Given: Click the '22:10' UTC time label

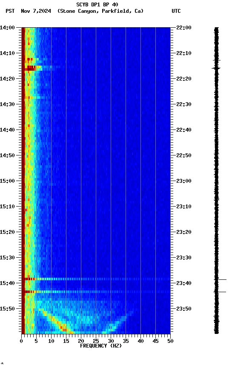Looking at the screenshot, I should tap(184, 53).
